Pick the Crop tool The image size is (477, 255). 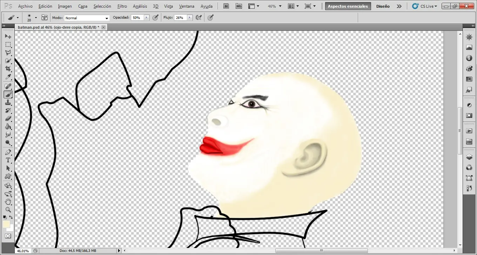click(x=8, y=69)
